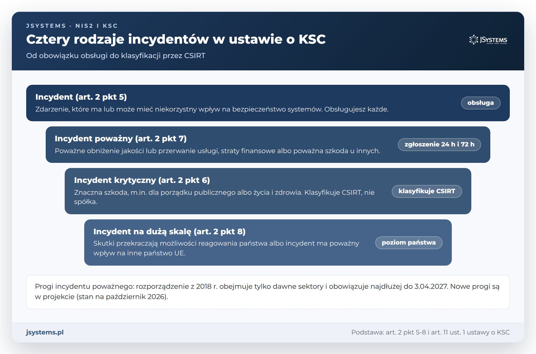Click the 'zgłoszenie 24 h i 72 h' badge

pyautogui.click(x=439, y=144)
